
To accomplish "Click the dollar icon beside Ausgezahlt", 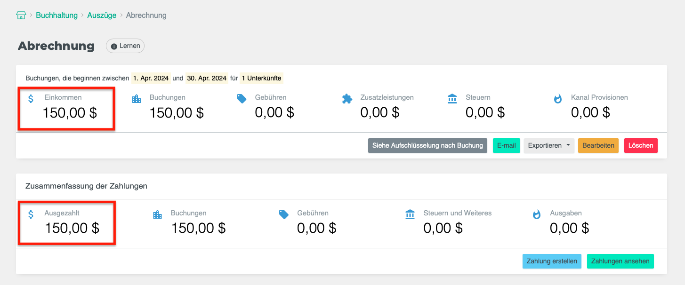I will click(31, 214).
